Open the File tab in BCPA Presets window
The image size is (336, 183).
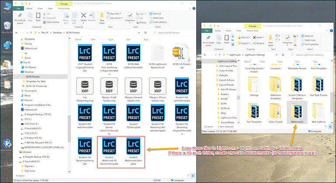(18, 8)
